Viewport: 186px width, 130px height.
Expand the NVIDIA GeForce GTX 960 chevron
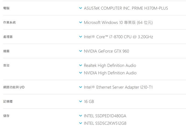(80, 51)
